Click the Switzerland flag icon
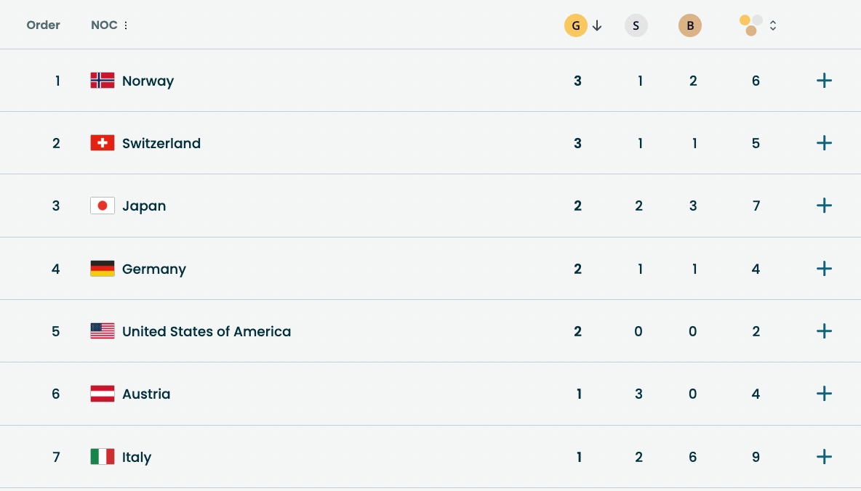Viewport: 861px width, 491px height. tap(103, 143)
